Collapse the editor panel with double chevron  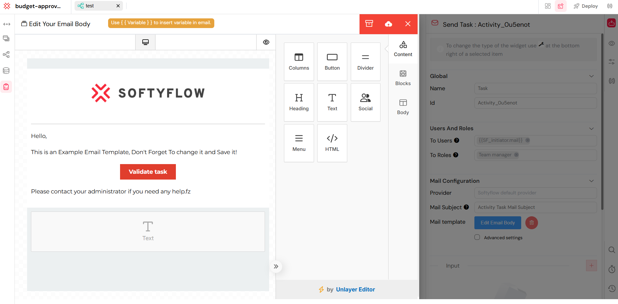click(276, 267)
